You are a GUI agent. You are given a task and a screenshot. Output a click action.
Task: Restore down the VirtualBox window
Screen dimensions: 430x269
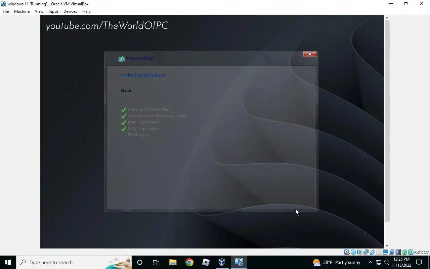click(406, 4)
